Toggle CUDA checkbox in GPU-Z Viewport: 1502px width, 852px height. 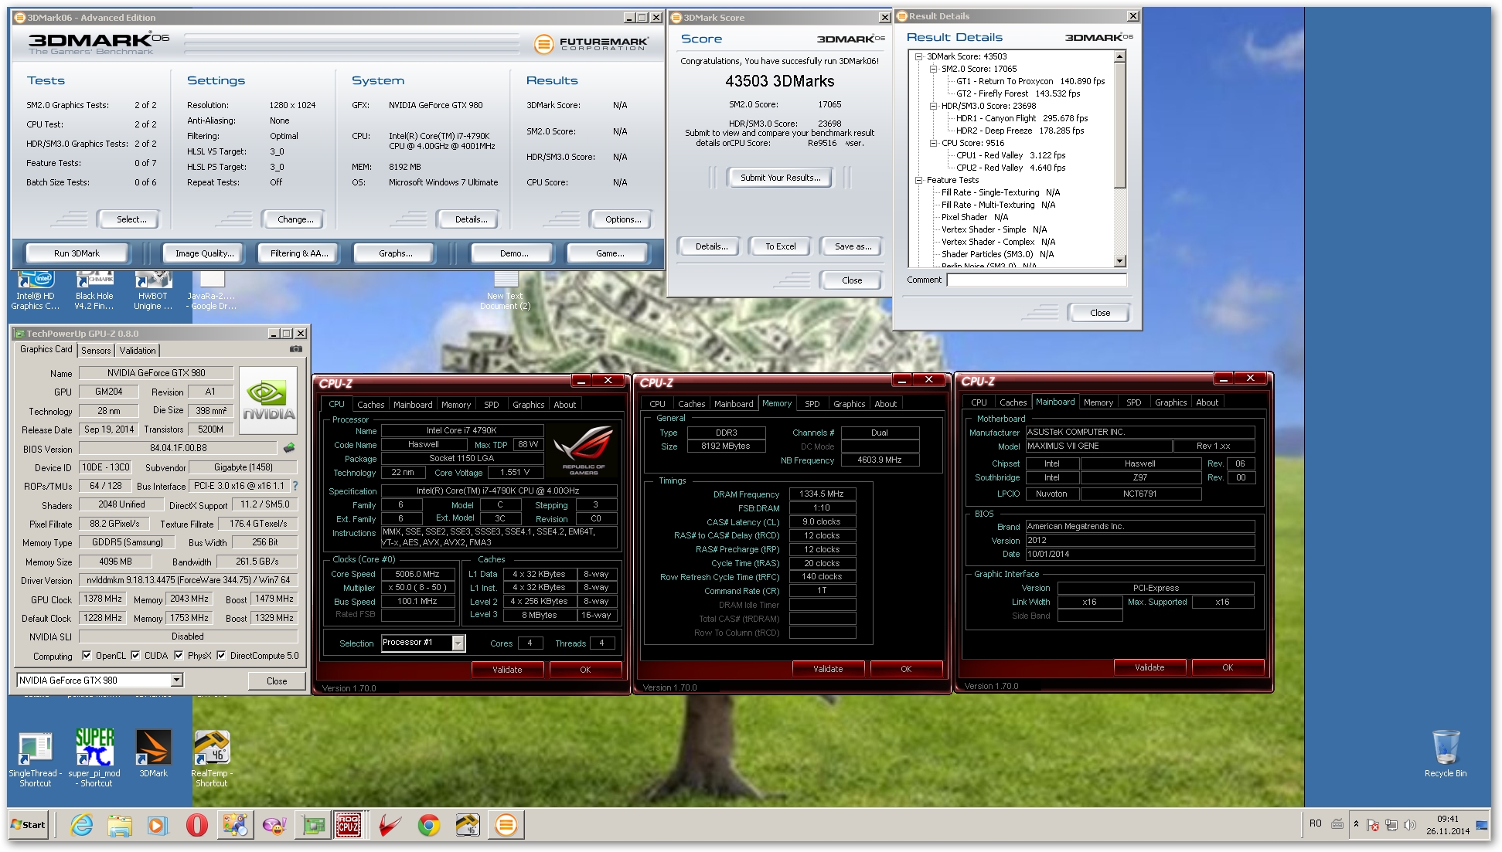135,655
